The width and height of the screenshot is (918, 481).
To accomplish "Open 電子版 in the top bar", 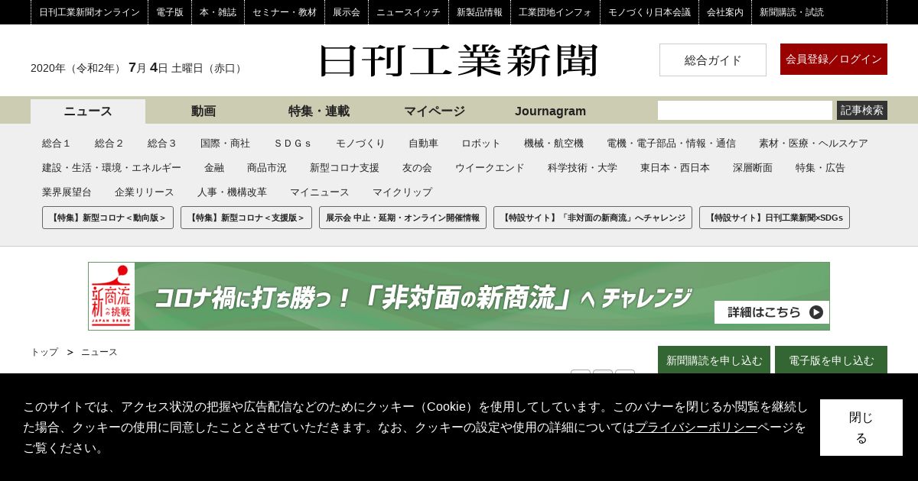I will pyautogui.click(x=170, y=12).
